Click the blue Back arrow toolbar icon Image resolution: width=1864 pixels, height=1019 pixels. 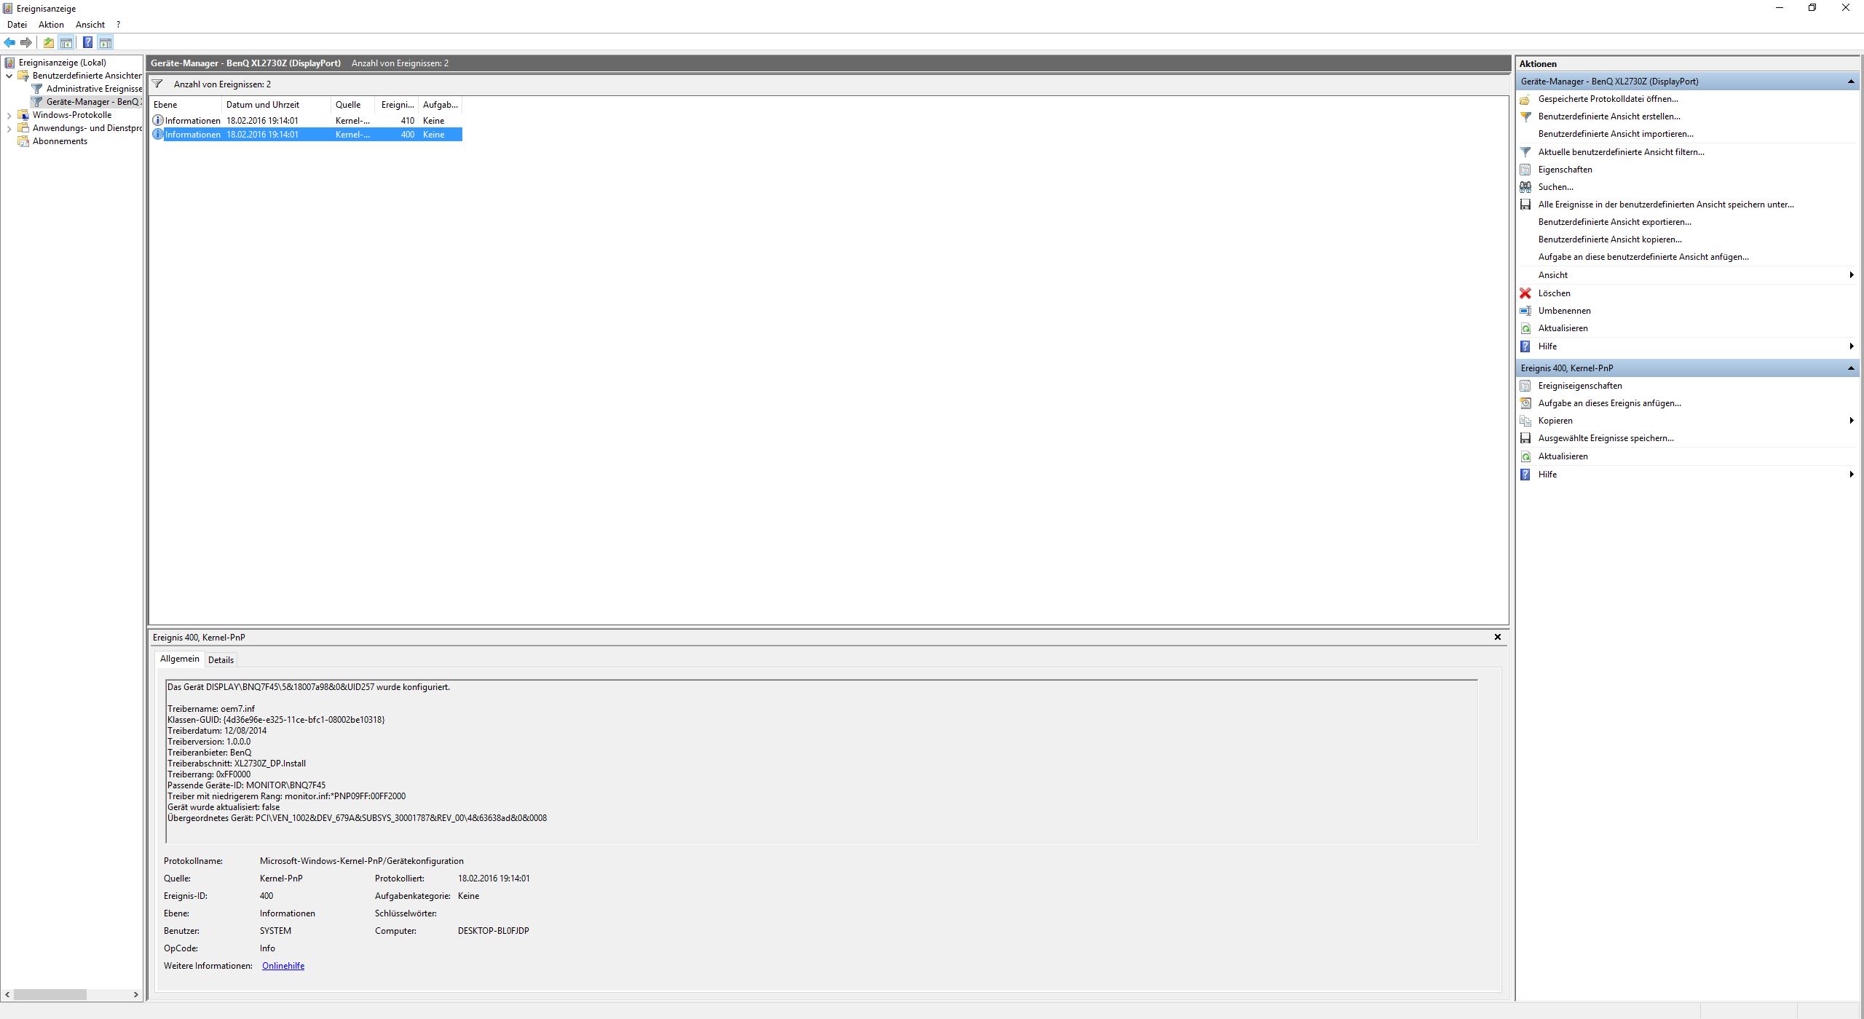pos(9,42)
